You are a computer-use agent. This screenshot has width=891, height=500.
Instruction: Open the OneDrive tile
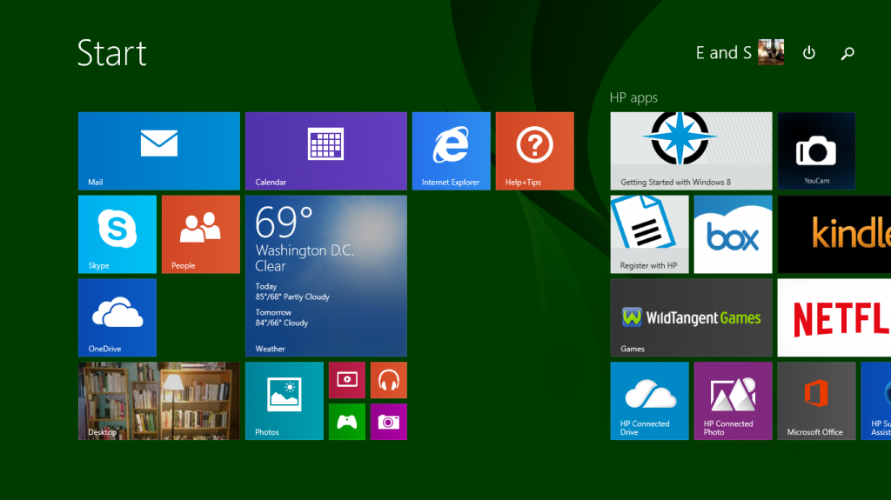(x=117, y=317)
